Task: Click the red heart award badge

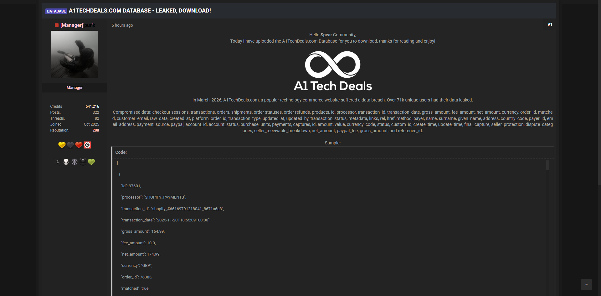Action: click(x=79, y=145)
